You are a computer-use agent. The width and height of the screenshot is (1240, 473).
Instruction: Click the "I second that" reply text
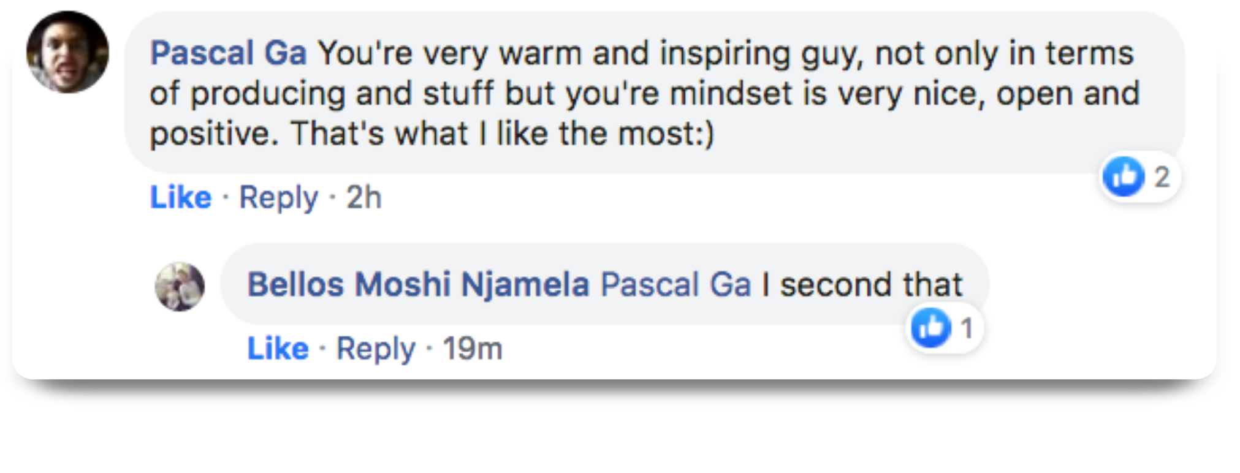(862, 285)
